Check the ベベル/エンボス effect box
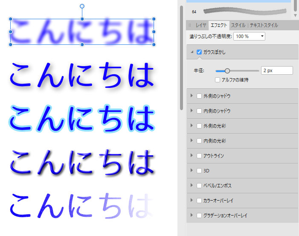299x236 pixels. tap(199, 186)
